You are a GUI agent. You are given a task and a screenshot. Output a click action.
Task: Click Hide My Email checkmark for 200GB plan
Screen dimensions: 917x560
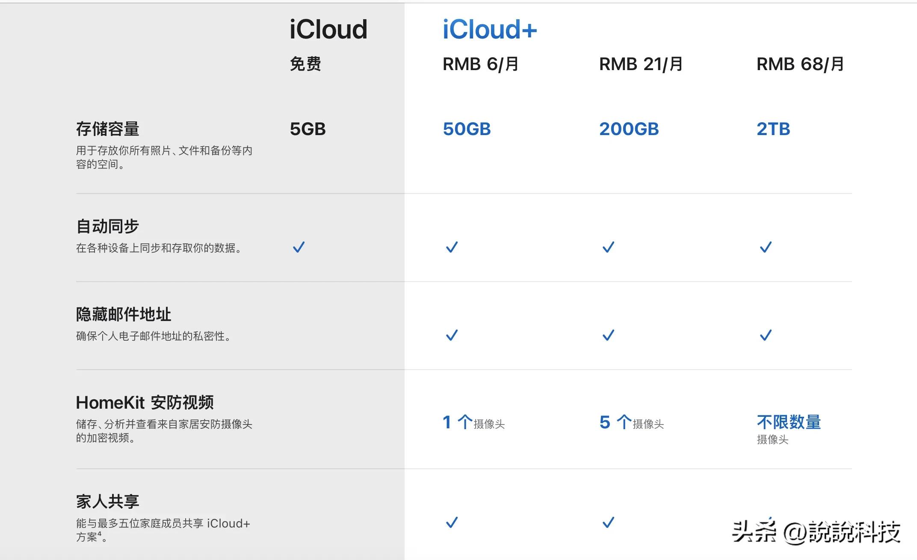pyautogui.click(x=608, y=335)
